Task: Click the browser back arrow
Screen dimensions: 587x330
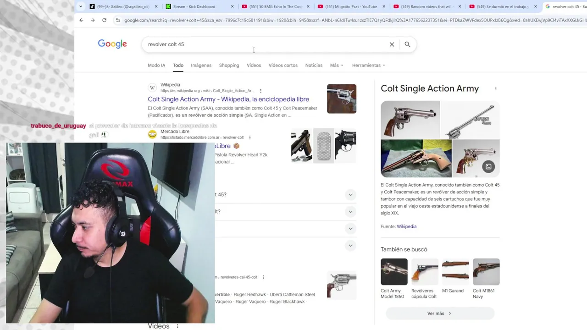Action: tap(81, 20)
